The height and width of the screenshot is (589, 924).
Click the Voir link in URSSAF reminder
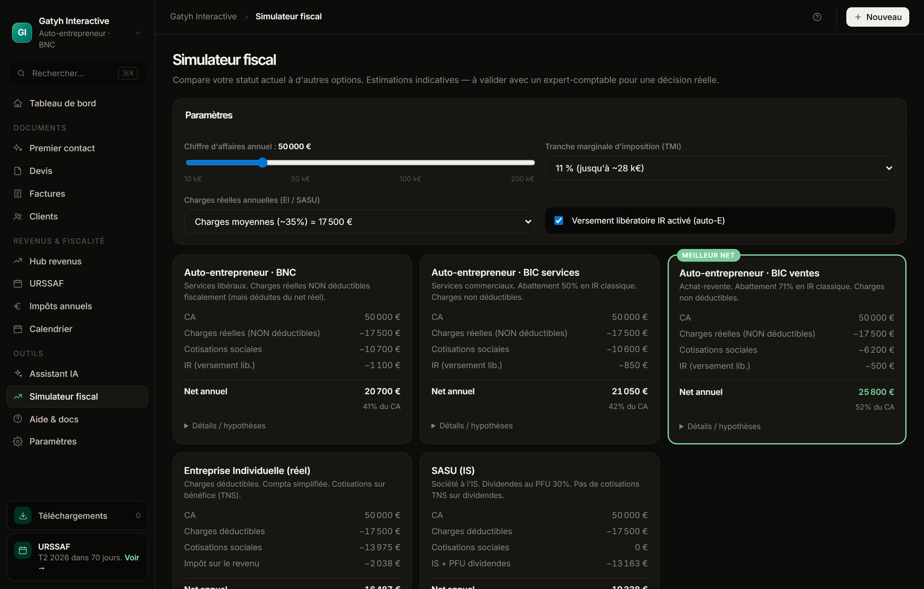tap(132, 558)
